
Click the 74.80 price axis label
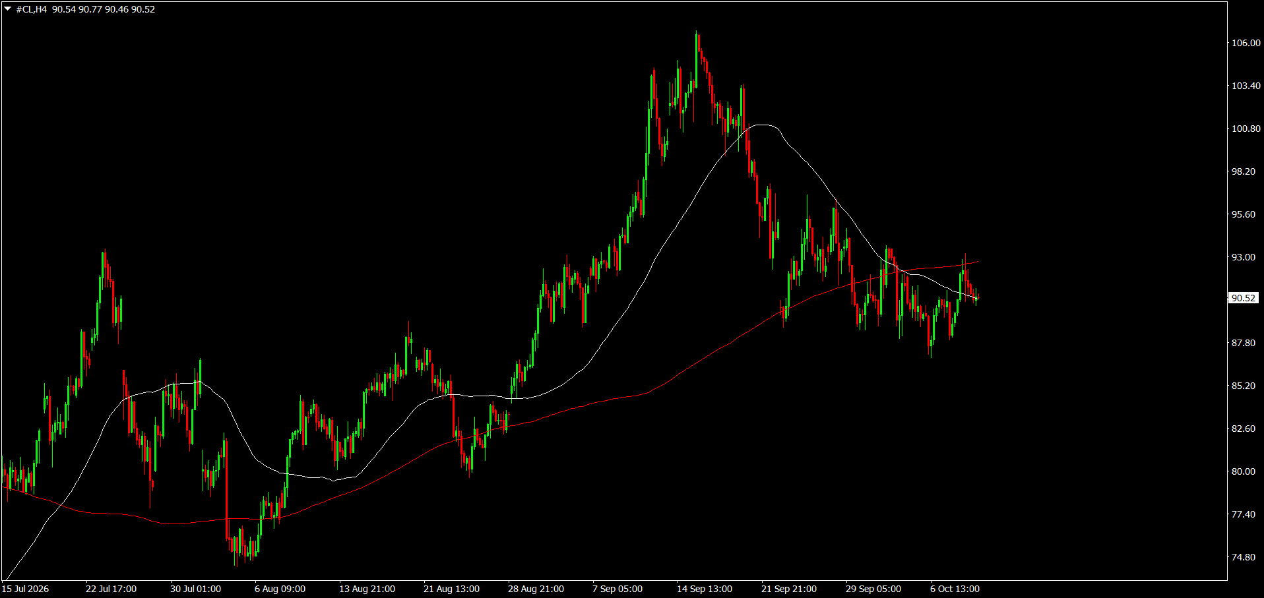[1244, 557]
